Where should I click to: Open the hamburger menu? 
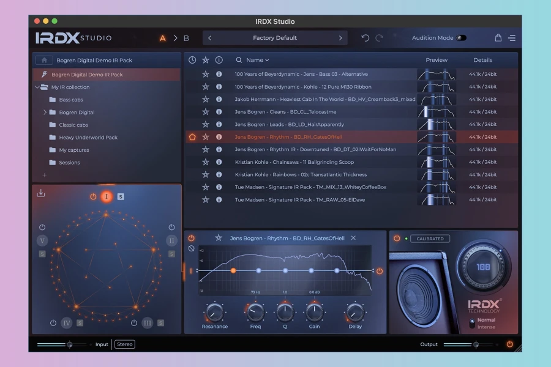[512, 38]
